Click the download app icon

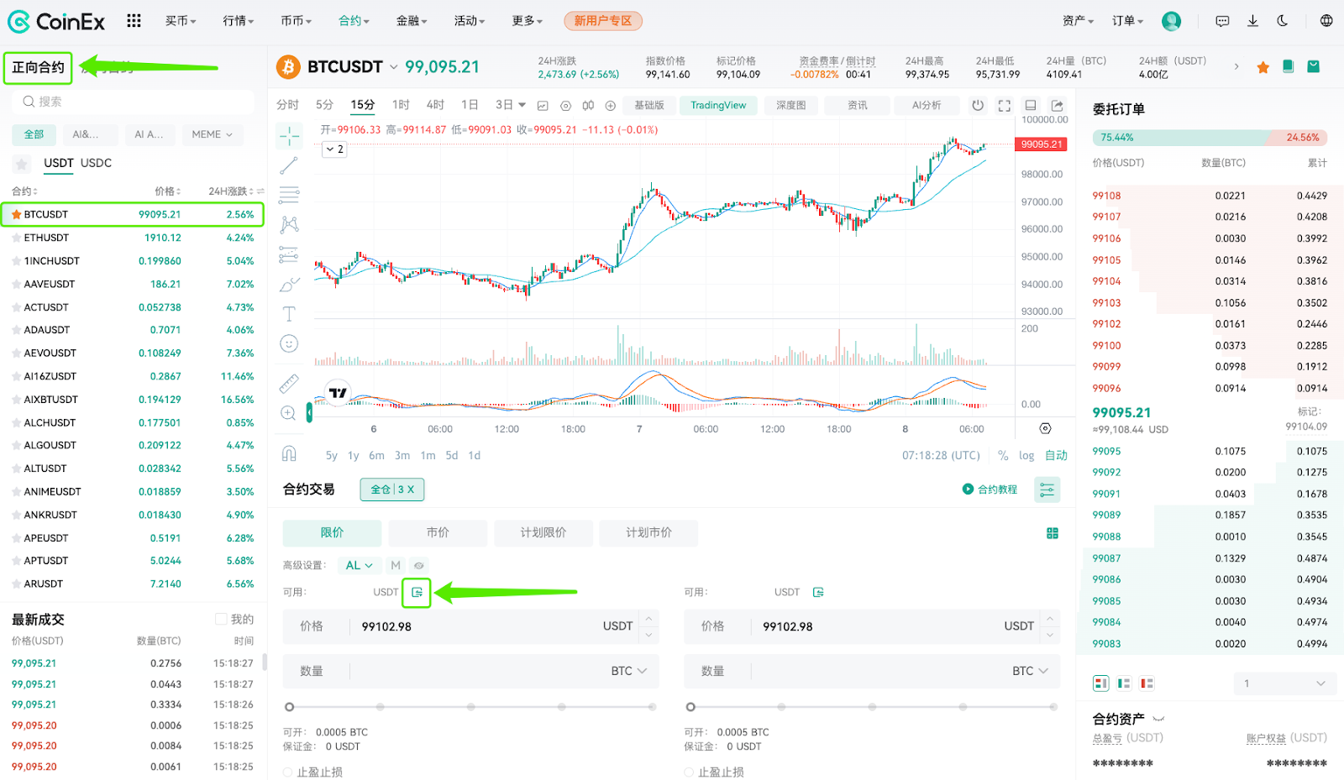click(1252, 21)
